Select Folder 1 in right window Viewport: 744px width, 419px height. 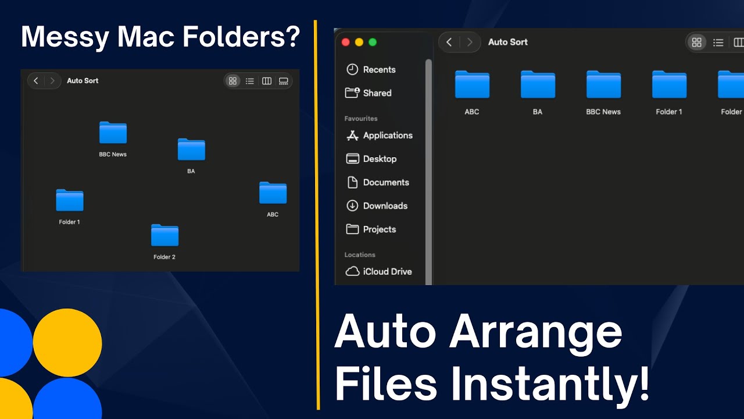[669, 93]
